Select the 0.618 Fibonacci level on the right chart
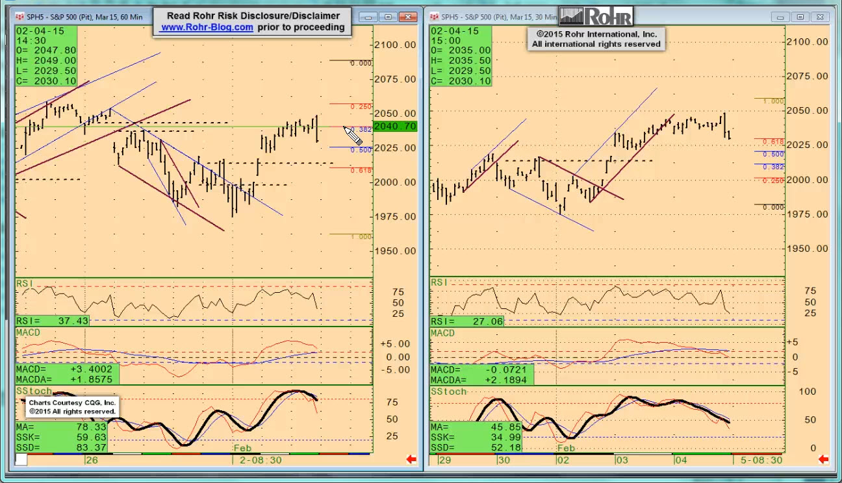The width and height of the screenshot is (842, 483). point(773,142)
